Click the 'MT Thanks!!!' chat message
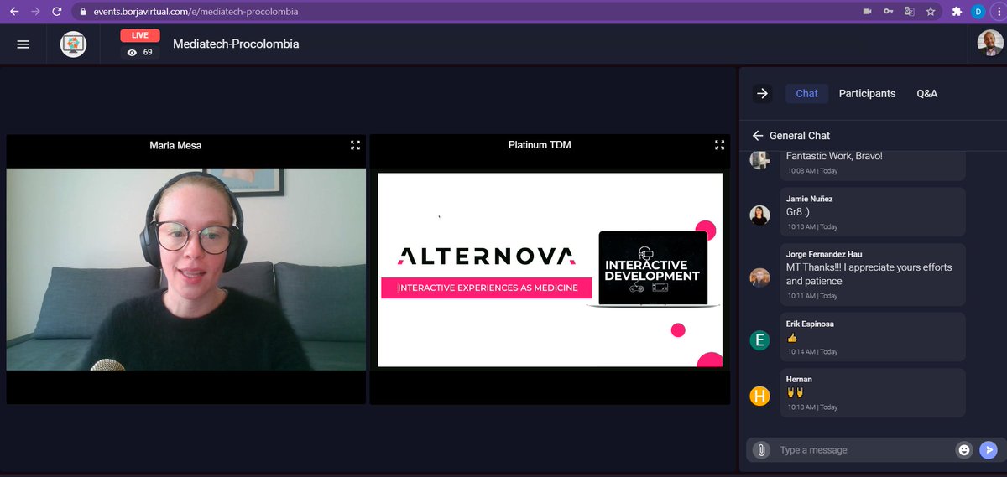The height and width of the screenshot is (477, 1007). (869, 274)
